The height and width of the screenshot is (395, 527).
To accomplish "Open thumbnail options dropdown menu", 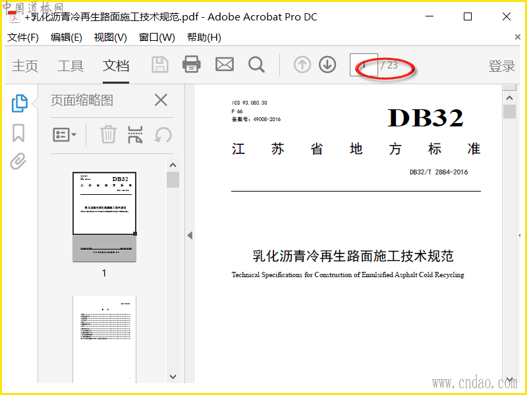I will (65, 135).
